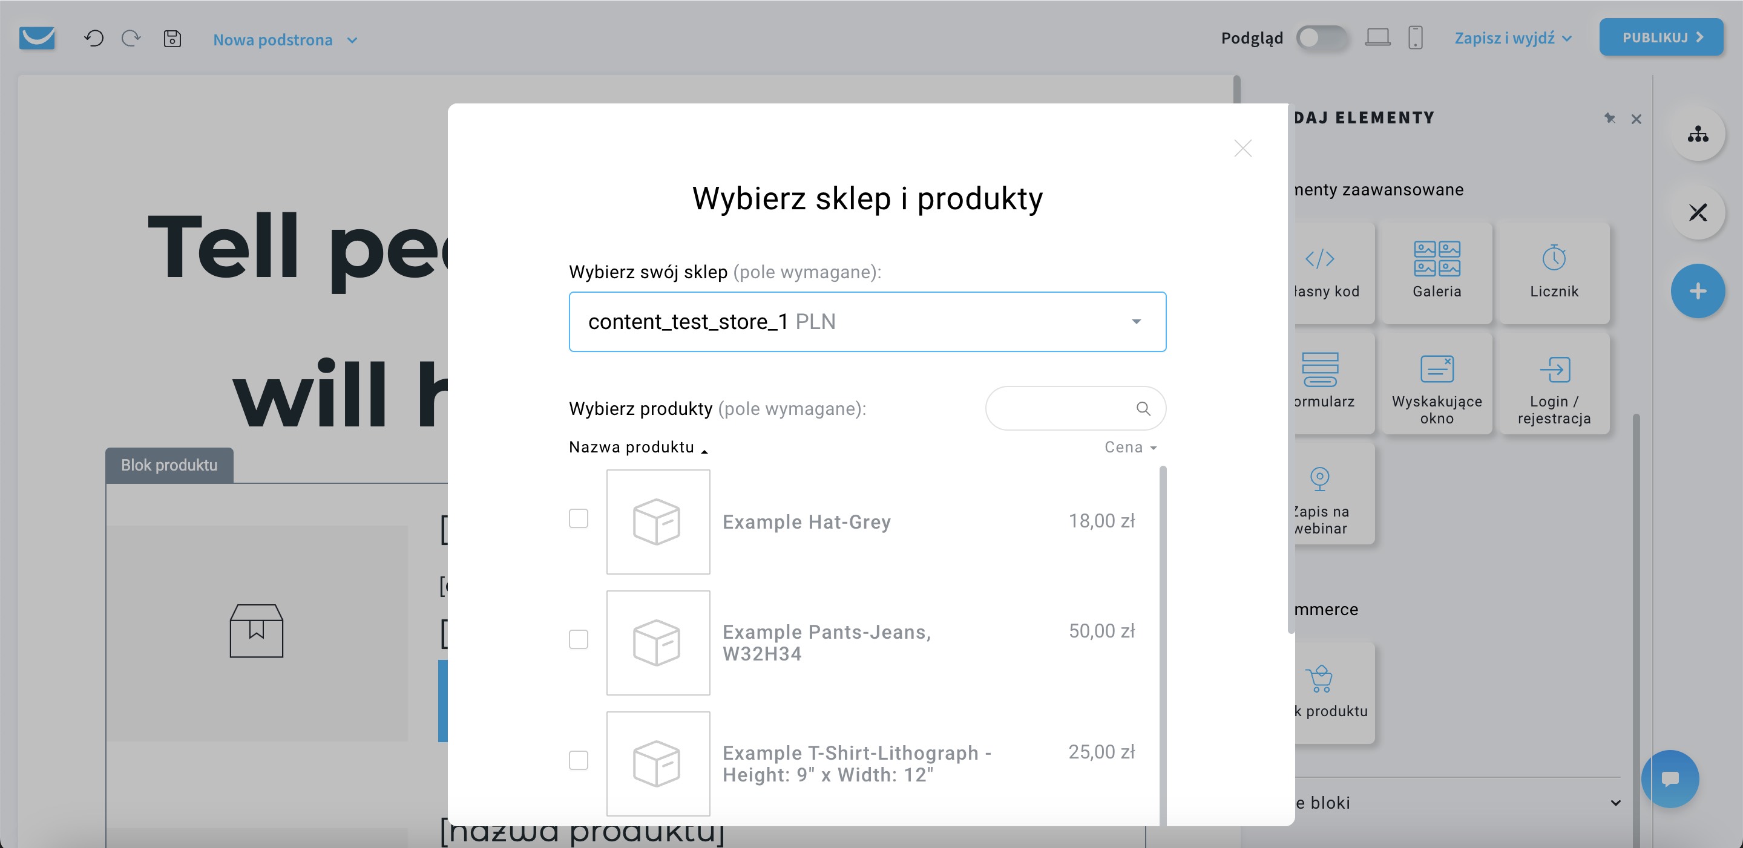Screen dimensions: 1743x848
Task: Check the Example Hat-Grey product checkbox
Action: [579, 519]
